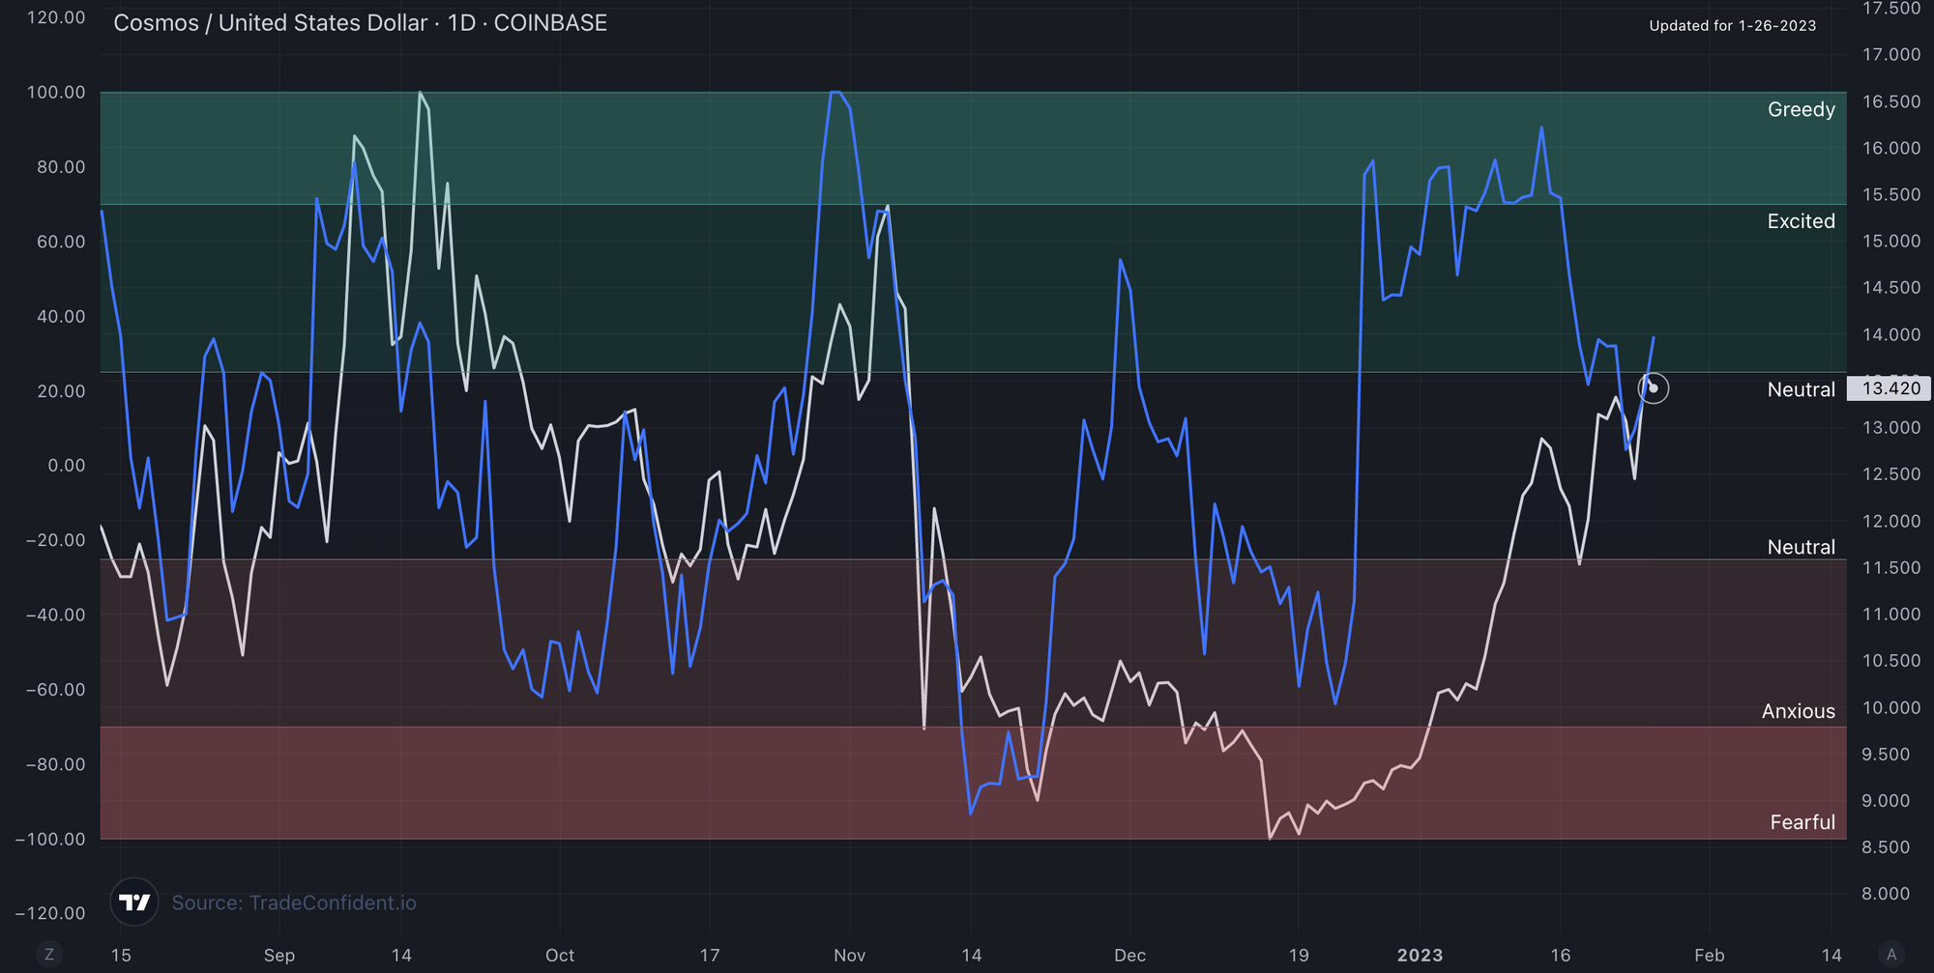This screenshot has width=1934, height=973.
Task: Click Source: TradeConfident.io text
Action: [294, 902]
